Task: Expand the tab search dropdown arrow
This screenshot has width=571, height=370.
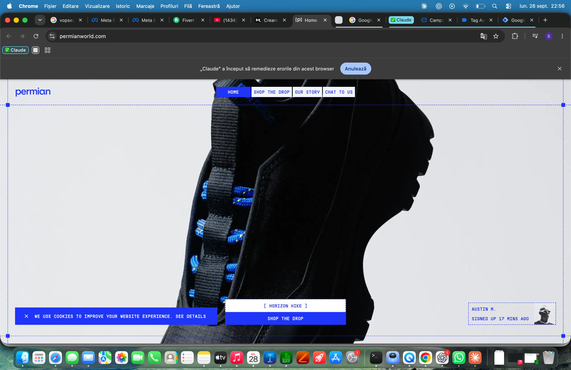Action: [40, 20]
